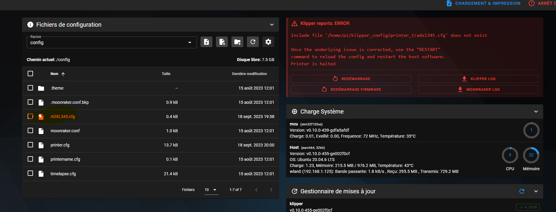Open the timelapse.cfg file
This screenshot has width=556, height=212.
pyautogui.click(x=63, y=174)
